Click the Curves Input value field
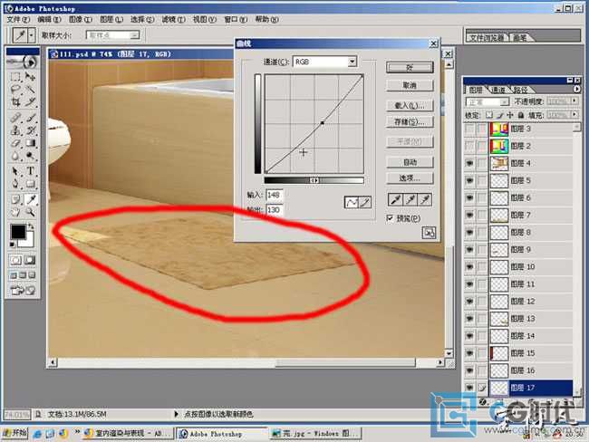This screenshot has width=589, height=442. (275, 195)
